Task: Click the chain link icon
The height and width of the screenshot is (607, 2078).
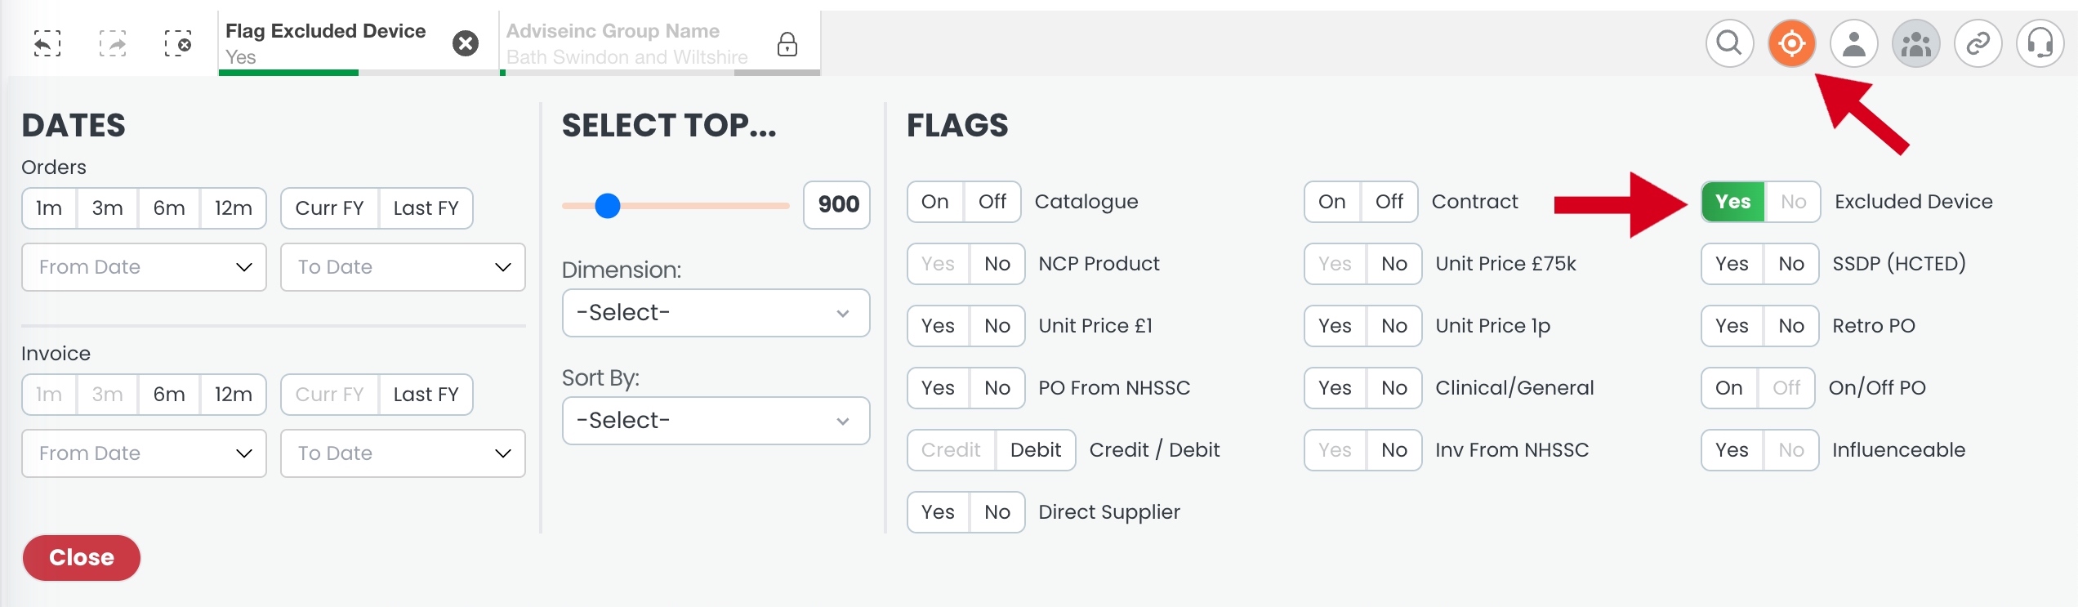Action: coord(1978,43)
